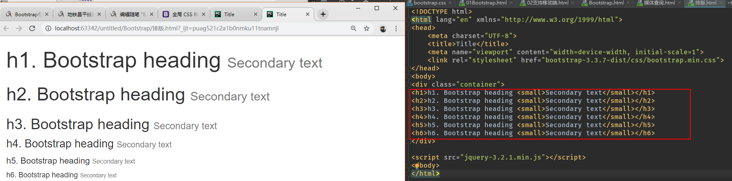Switch to 全局 CSS browser tab

coord(183,14)
